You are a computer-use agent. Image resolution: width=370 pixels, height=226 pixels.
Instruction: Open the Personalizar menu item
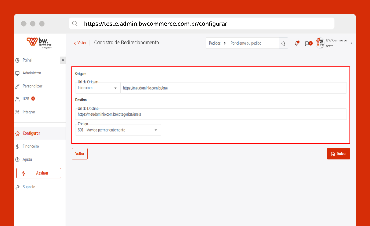(32, 86)
